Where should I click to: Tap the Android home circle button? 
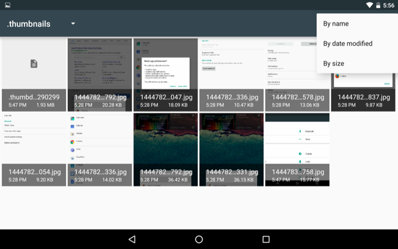(x=199, y=239)
